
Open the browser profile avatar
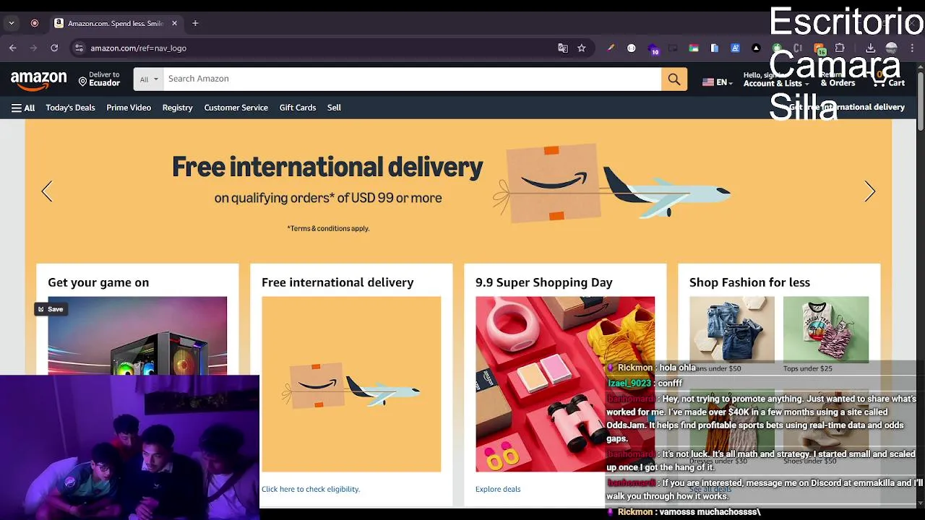891,48
